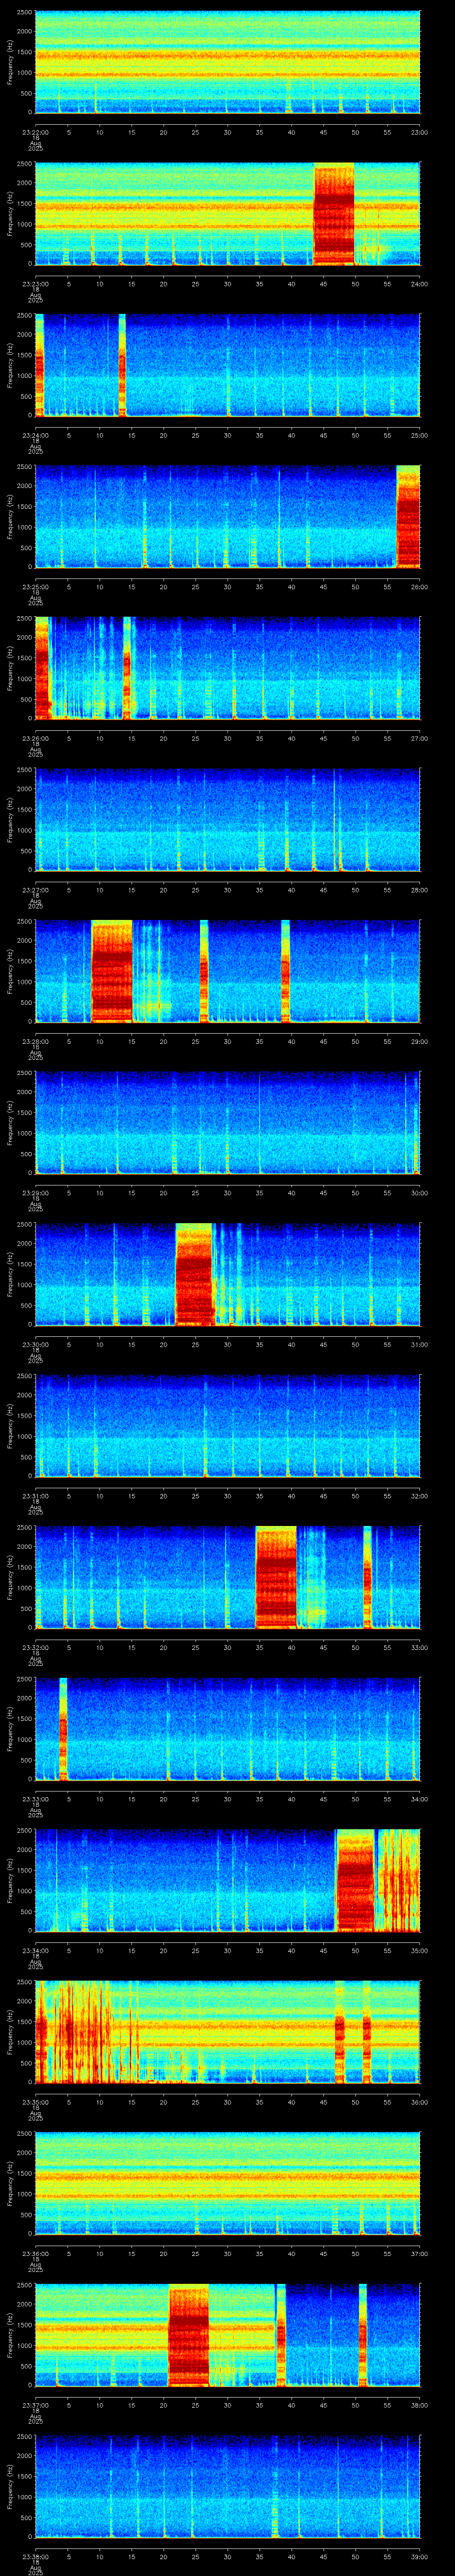This screenshot has width=455, height=2576.
Task: Click the wide red burst in 23:30:00 spectrogram
Action: click(194, 1275)
